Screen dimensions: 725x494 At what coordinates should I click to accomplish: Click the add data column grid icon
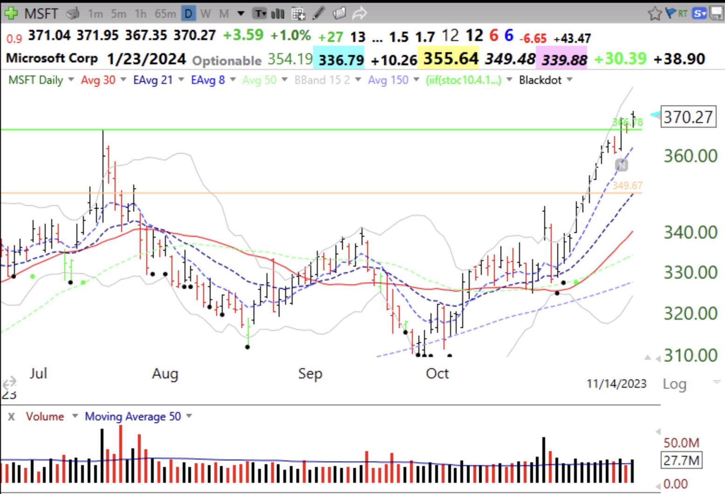point(298,14)
